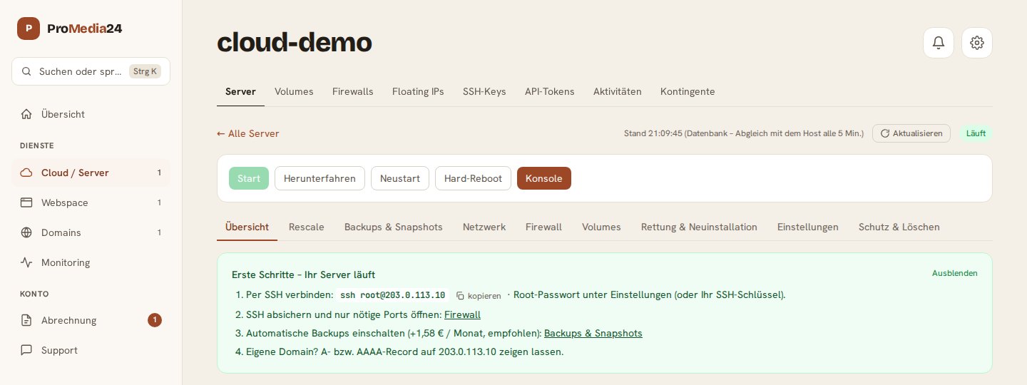This screenshot has height=385, width=1027.
Task: Click the refresh icon in Aktualisieren
Action: [885, 133]
